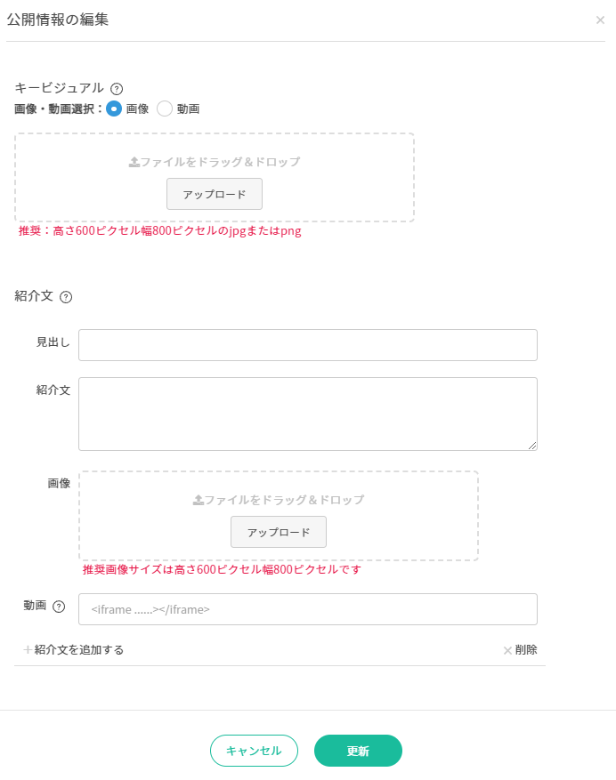Click the キャンセル button

click(x=254, y=750)
